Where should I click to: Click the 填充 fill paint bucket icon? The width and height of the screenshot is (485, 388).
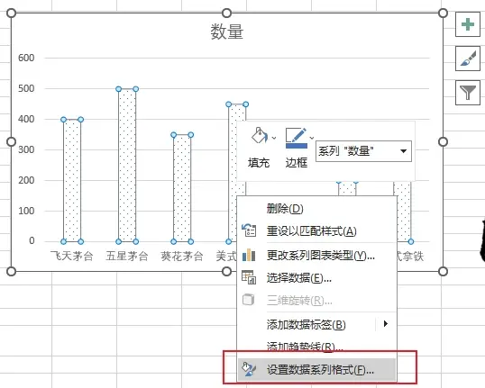260,136
